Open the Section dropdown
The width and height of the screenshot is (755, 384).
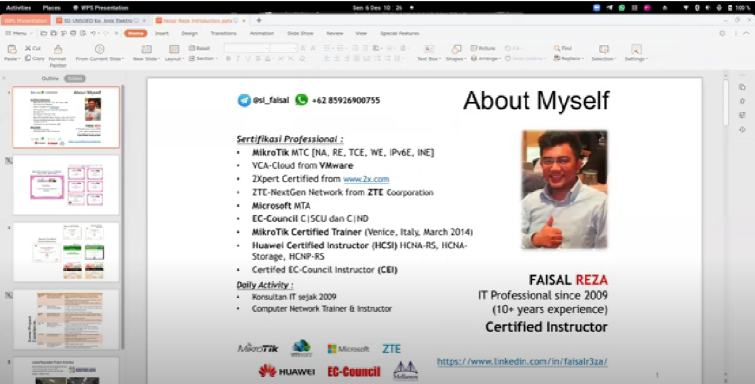pyautogui.click(x=202, y=58)
